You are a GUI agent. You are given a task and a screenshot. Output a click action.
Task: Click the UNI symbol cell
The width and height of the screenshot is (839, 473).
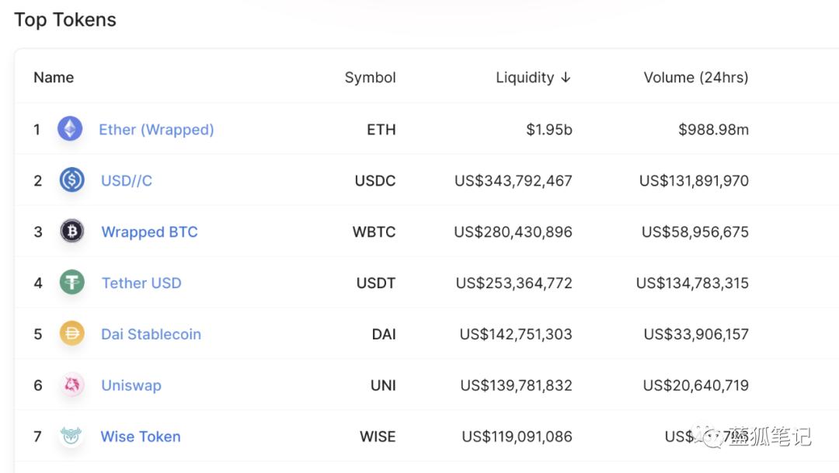point(383,385)
